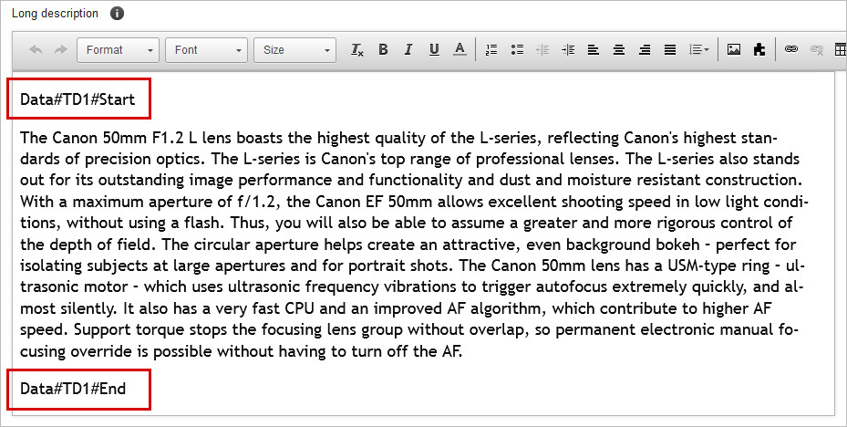Toggle underline formatting
This screenshot has height=427, width=847.
tap(434, 50)
